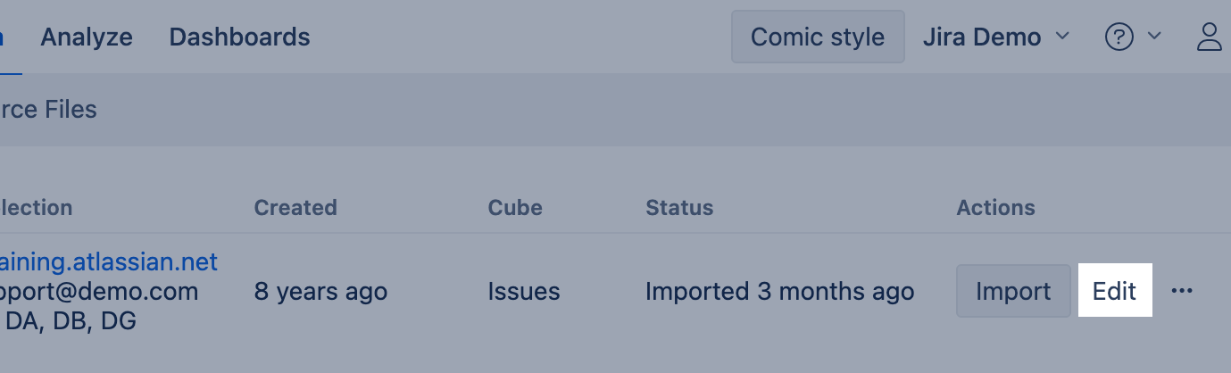The image size is (1231, 373).
Task: Click the Edit button in Actions
Action: (x=1114, y=291)
